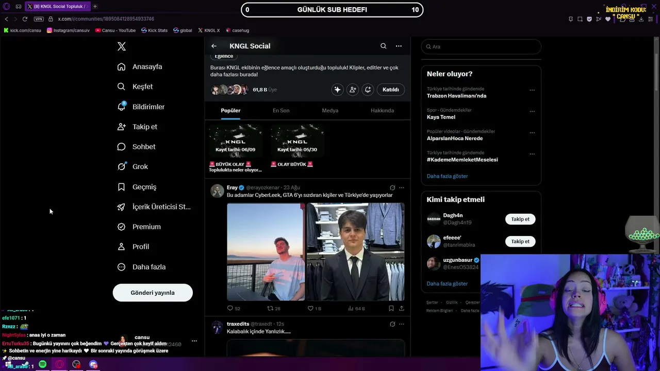This screenshot has width=660, height=371.
Task: Switch to the Medya tab
Action: pos(330,111)
